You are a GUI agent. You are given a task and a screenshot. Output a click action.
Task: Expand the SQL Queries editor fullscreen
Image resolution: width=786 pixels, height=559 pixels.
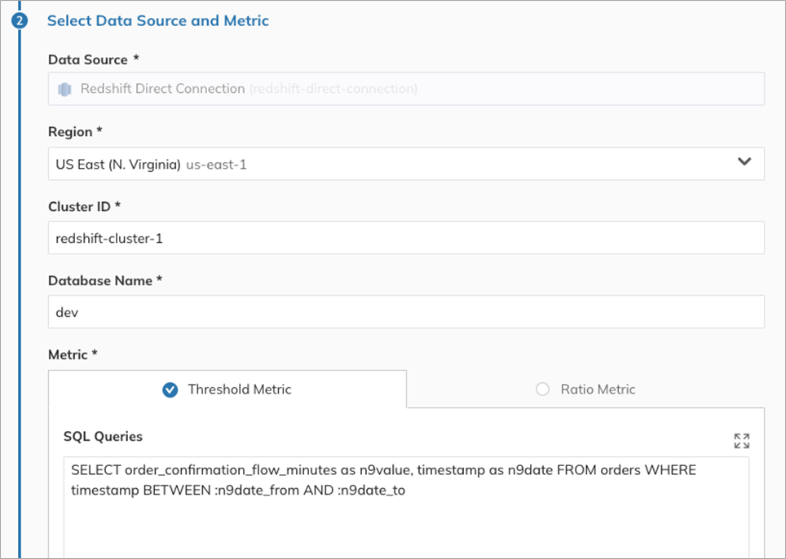741,441
